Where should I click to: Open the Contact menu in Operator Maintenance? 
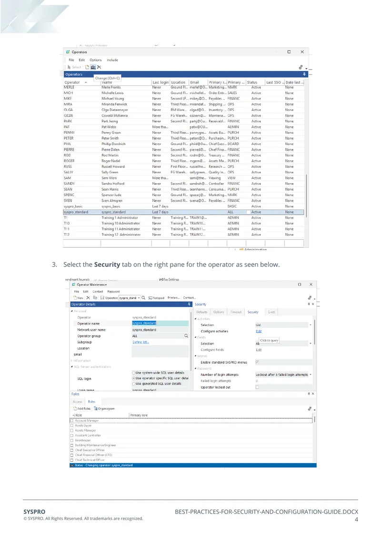click(98, 291)
